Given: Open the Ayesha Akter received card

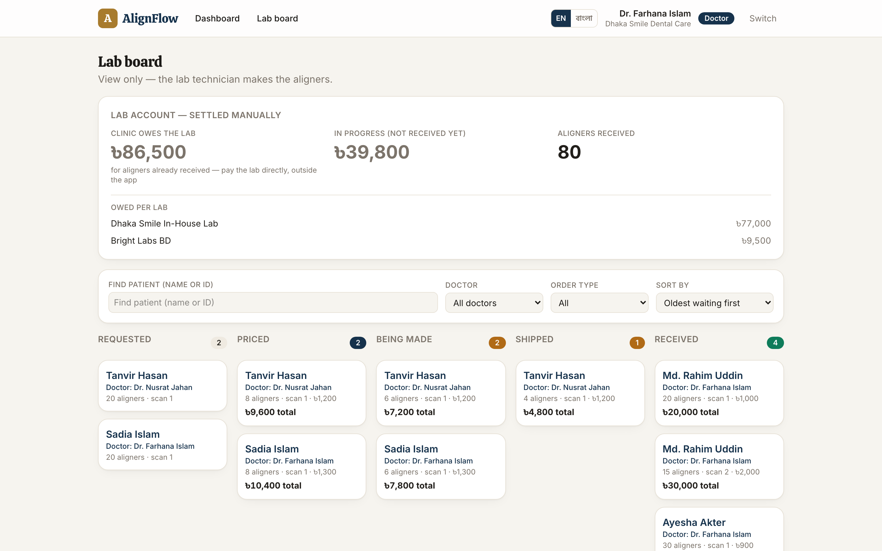Looking at the screenshot, I should pyautogui.click(x=719, y=530).
